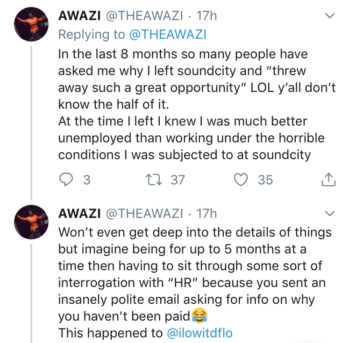Open reply on first tweet with 3 comments

click(66, 180)
